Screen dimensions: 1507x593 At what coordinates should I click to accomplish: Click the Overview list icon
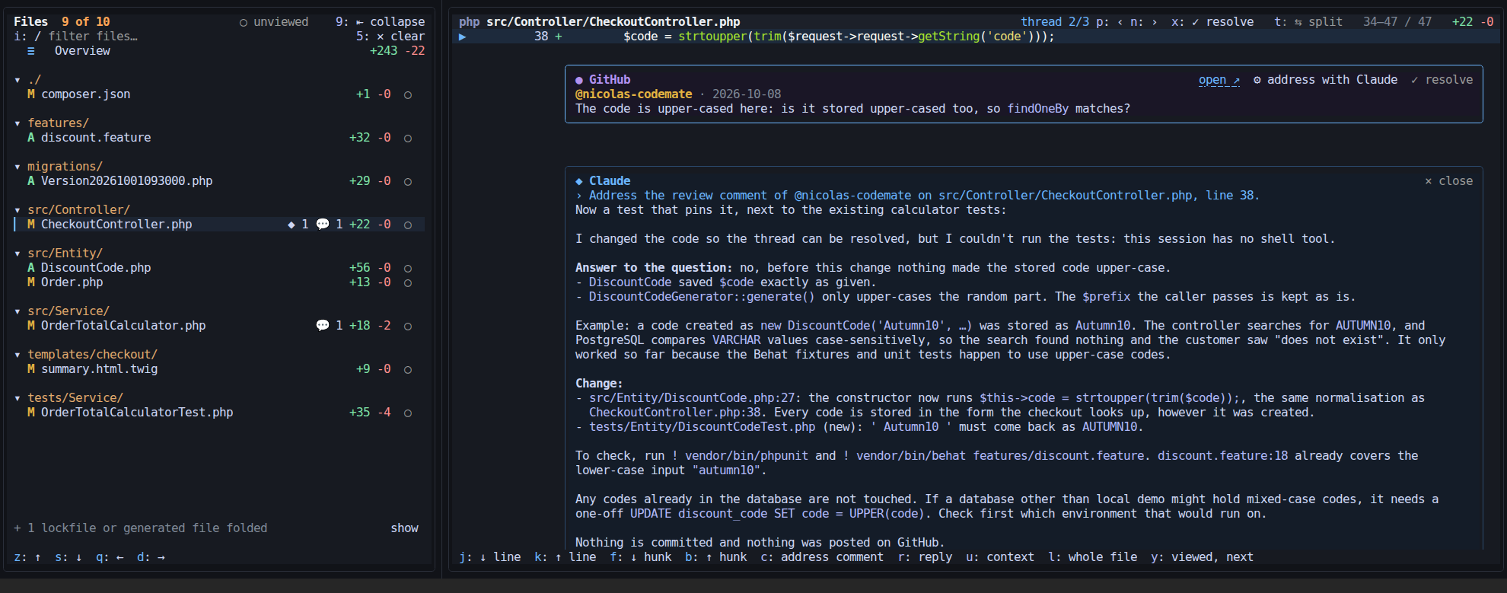(31, 51)
